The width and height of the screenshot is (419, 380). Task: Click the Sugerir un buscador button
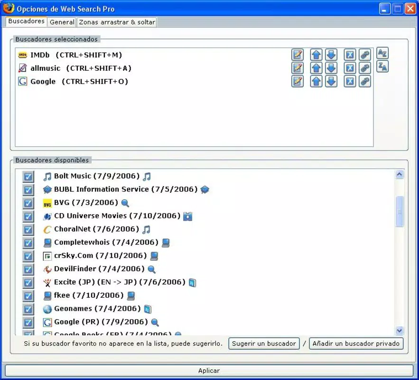pos(264,343)
